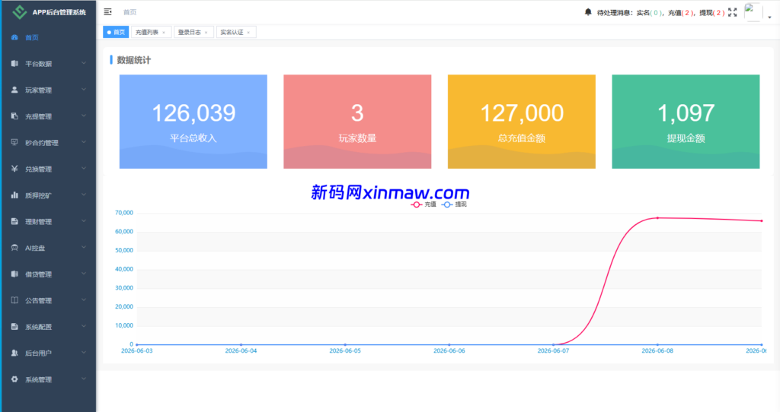Screen dimensions: 780x412
Task: Click the 兑换管理 yen icon
Action: pos(14,169)
